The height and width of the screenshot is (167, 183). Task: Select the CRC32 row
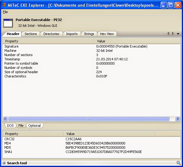[91, 139]
